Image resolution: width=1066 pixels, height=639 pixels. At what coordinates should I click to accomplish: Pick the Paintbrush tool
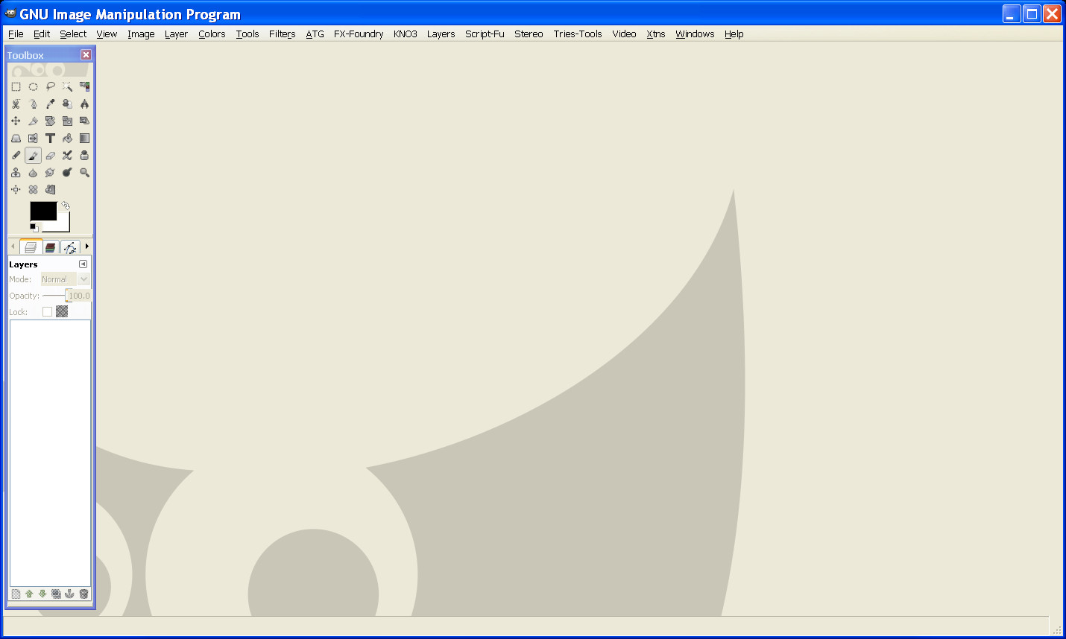(x=33, y=155)
